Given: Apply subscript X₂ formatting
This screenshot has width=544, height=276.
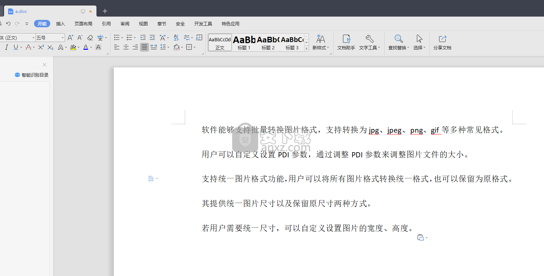Looking at the screenshot, I should [51, 47].
